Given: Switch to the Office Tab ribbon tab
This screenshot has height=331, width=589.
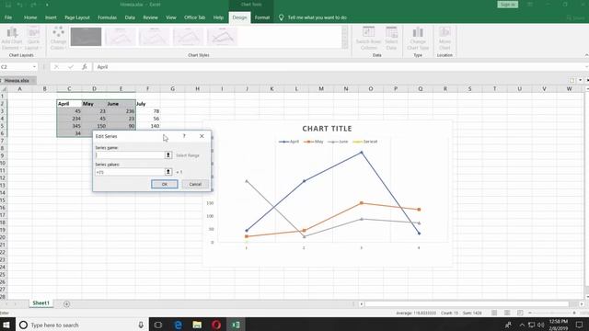Looking at the screenshot, I should tap(194, 17).
